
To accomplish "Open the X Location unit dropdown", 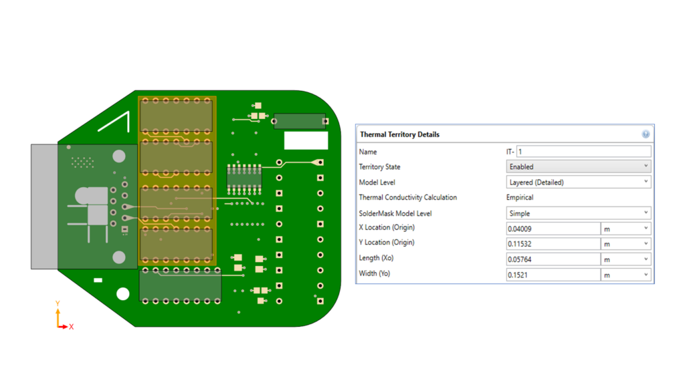I will point(625,229).
